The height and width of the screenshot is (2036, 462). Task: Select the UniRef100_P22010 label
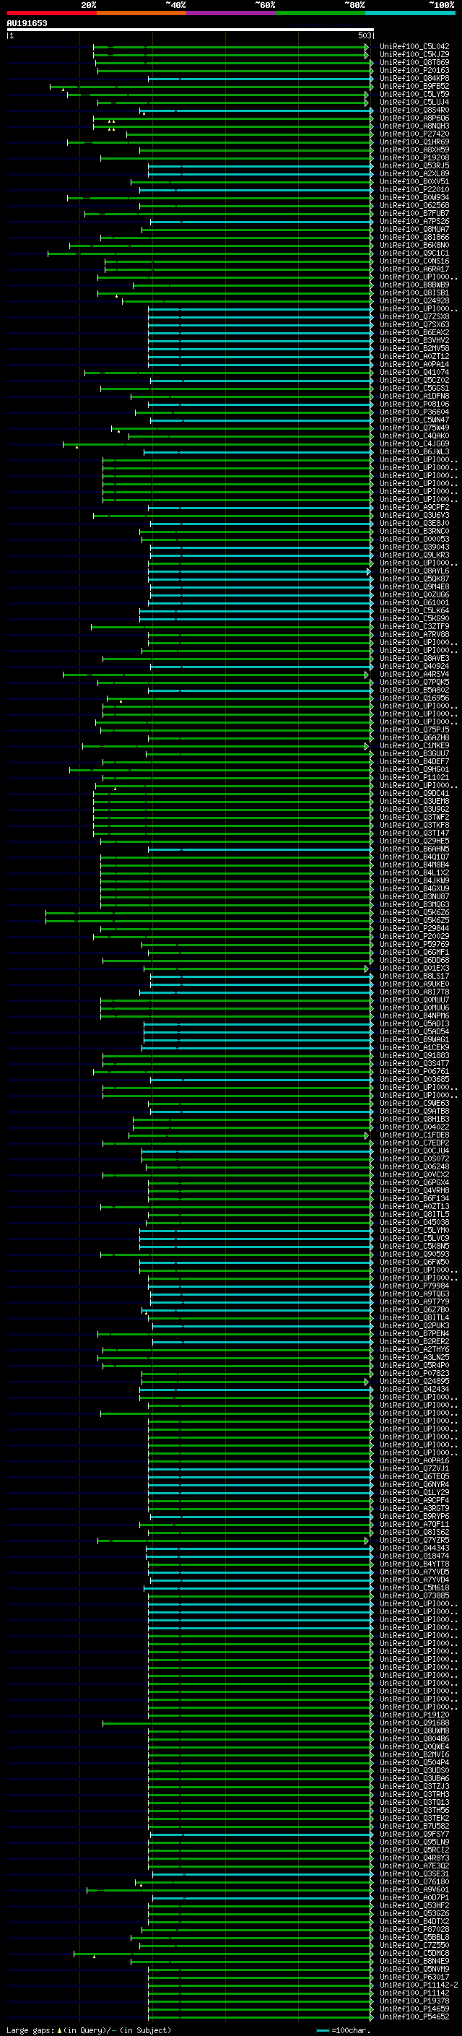point(414,190)
